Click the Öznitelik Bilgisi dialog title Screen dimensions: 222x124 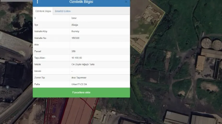[81, 2]
